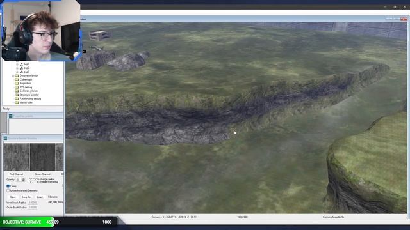
Task: Click the Properties palette panel icon
Action: click(11, 116)
